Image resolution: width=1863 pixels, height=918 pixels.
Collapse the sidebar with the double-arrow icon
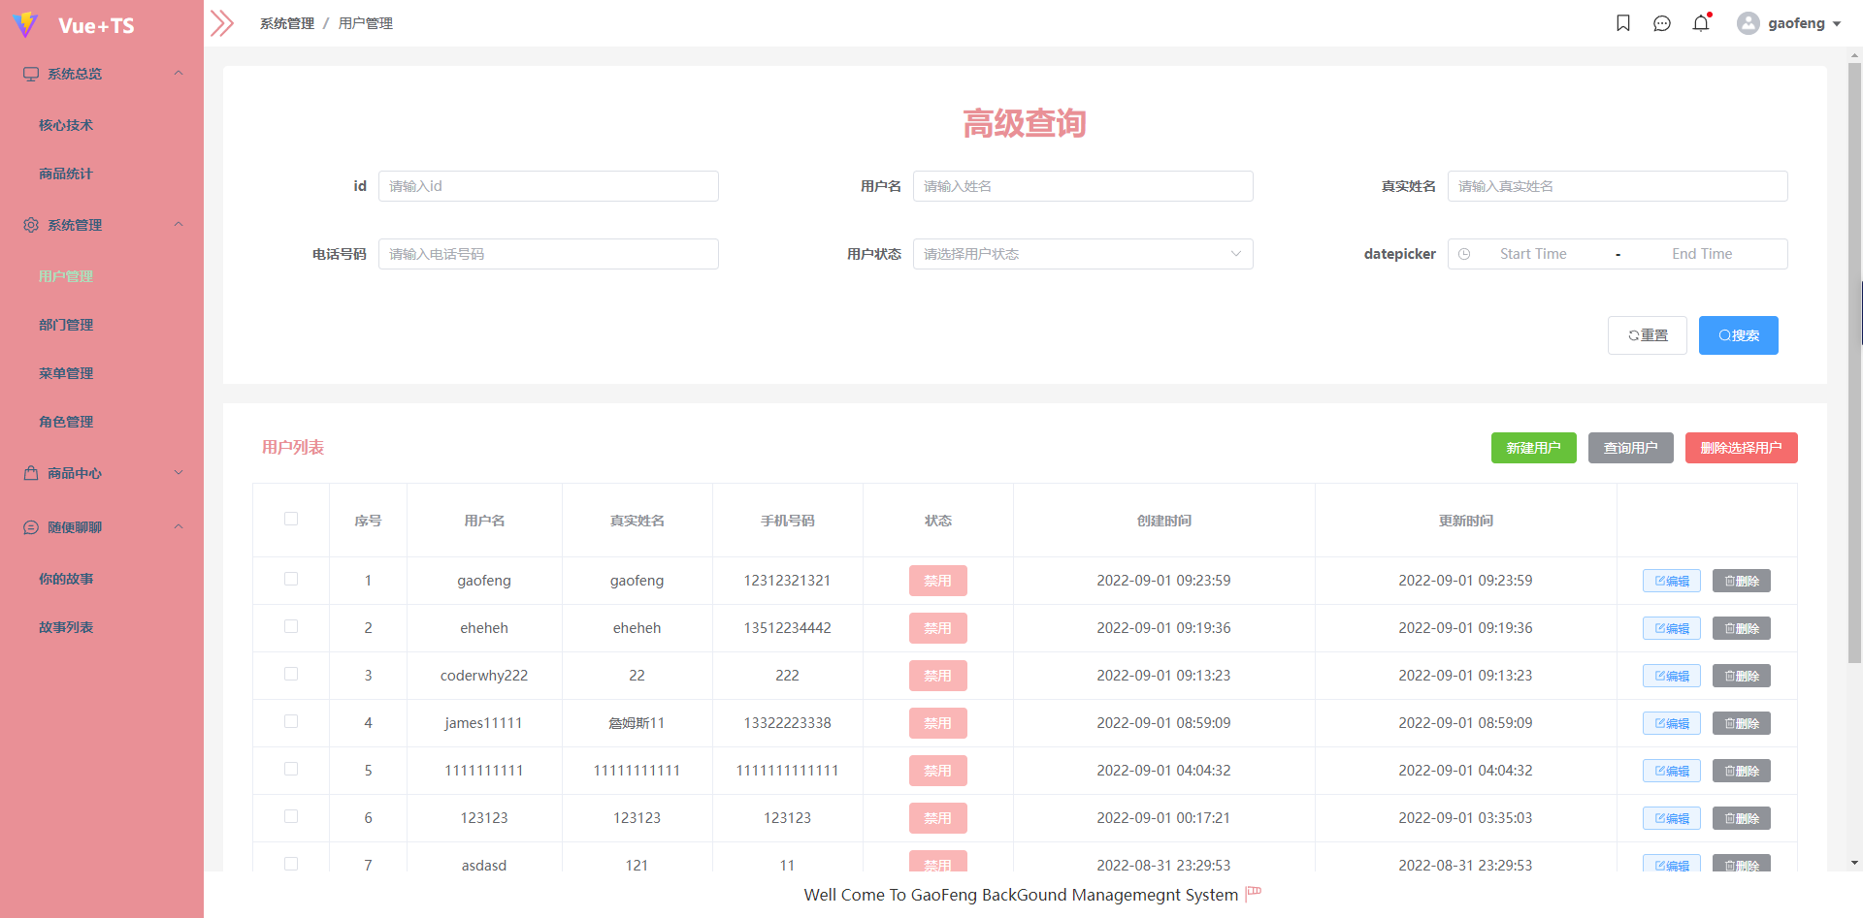pyautogui.click(x=221, y=22)
